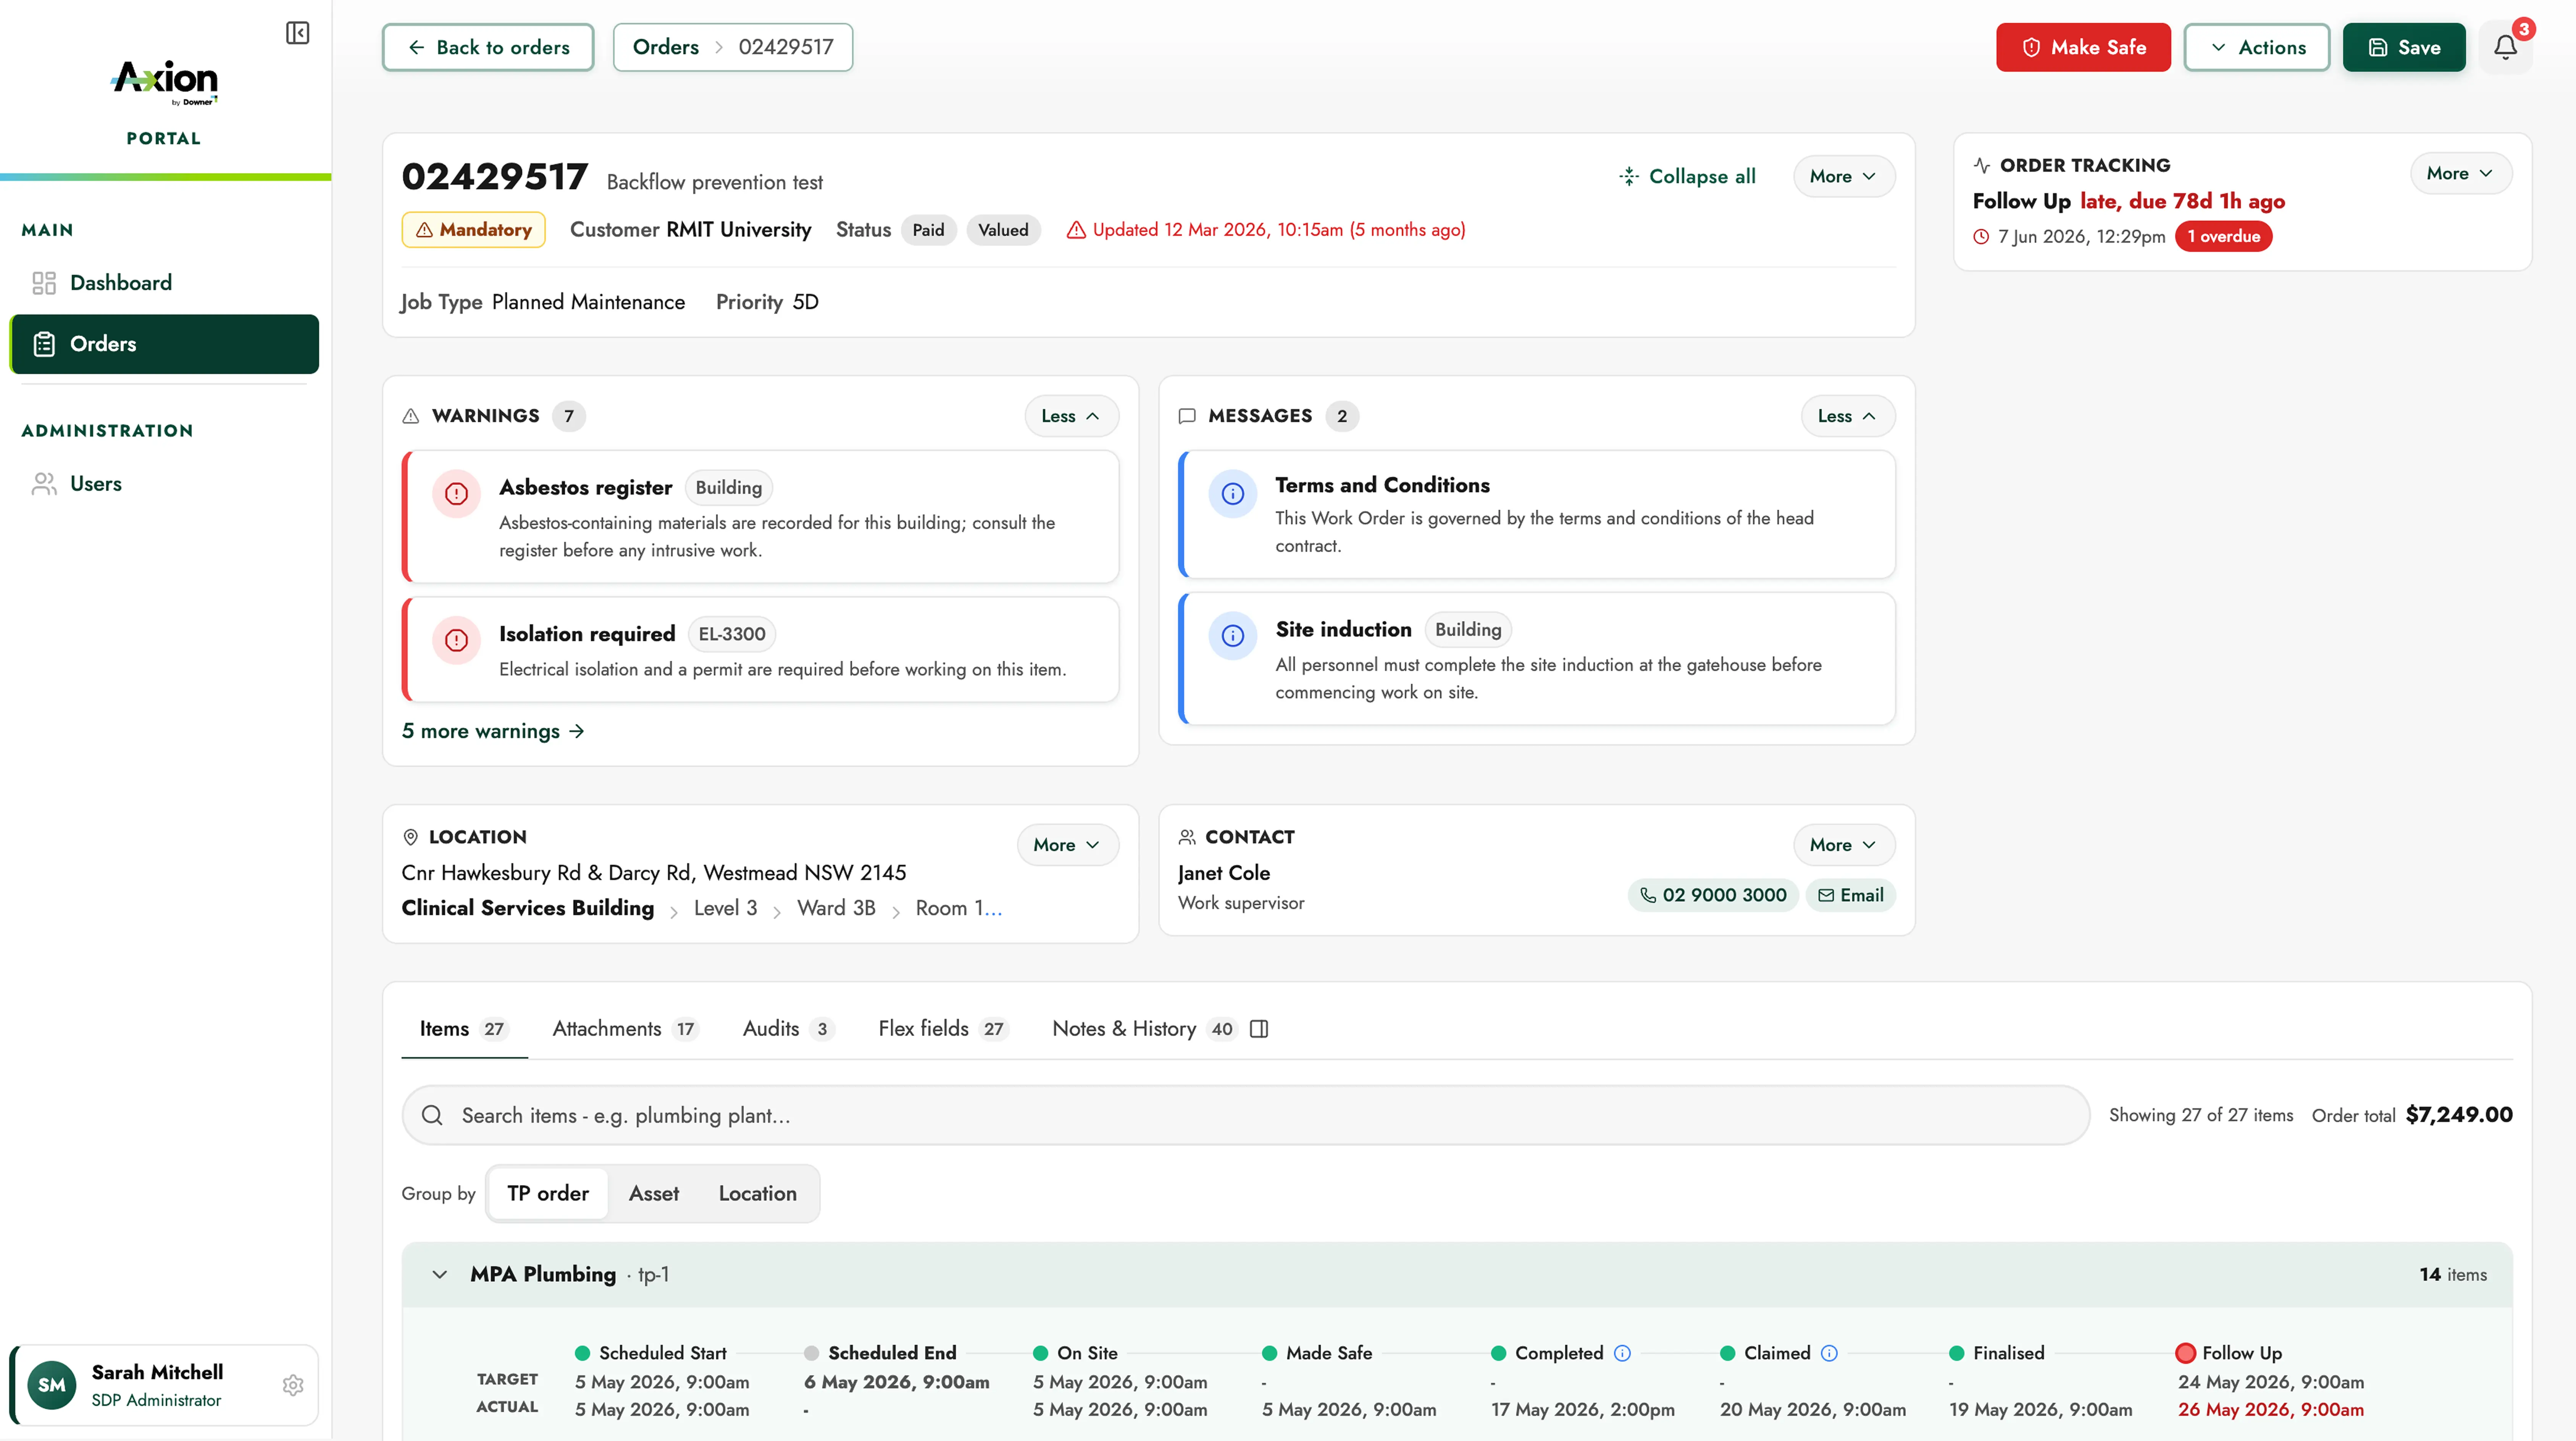Screen dimensions: 2576x1441
Task: Open the 5 more warnings link
Action: pyautogui.click(x=492, y=731)
